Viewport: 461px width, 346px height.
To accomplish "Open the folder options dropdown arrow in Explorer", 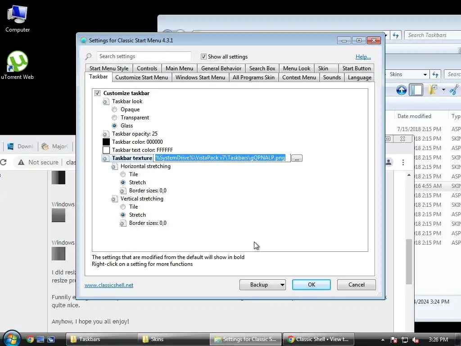I will click(x=443, y=90).
